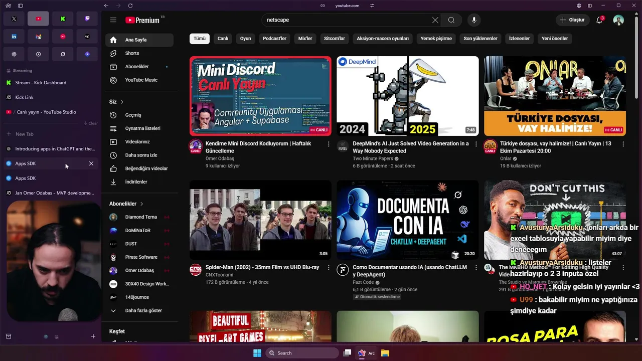Open Two Minute Papers channel name
This screenshot has width=642, height=361.
coord(373,158)
